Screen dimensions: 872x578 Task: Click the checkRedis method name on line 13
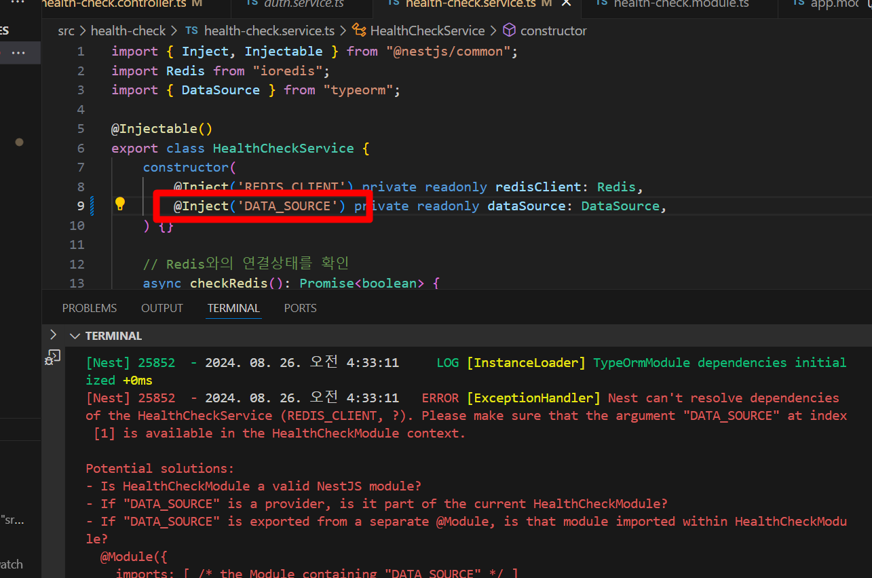[229, 284]
